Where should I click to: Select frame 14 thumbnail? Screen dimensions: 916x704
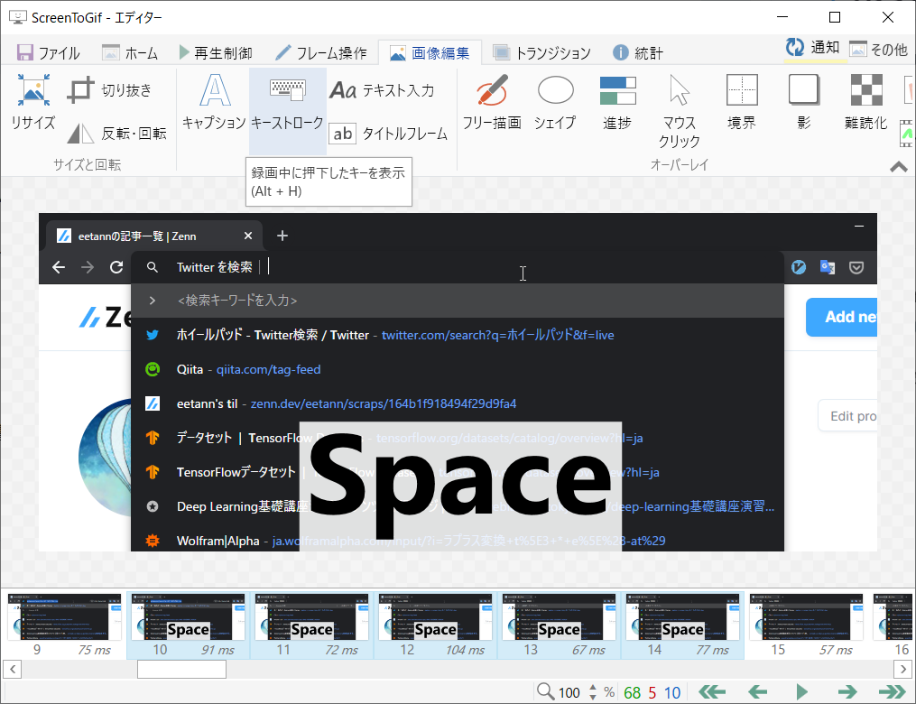click(x=682, y=625)
